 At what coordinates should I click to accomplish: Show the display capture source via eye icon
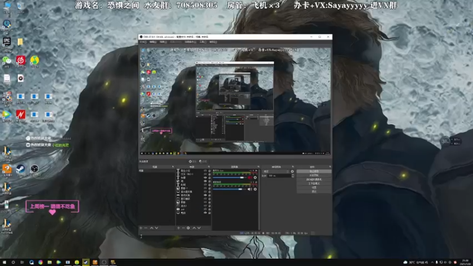point(205,192)
